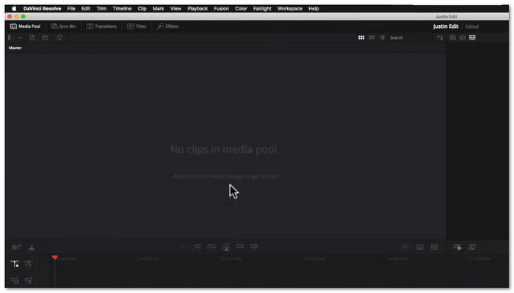
Task: Open the Media Pool panel
Action: coord(25,26)
